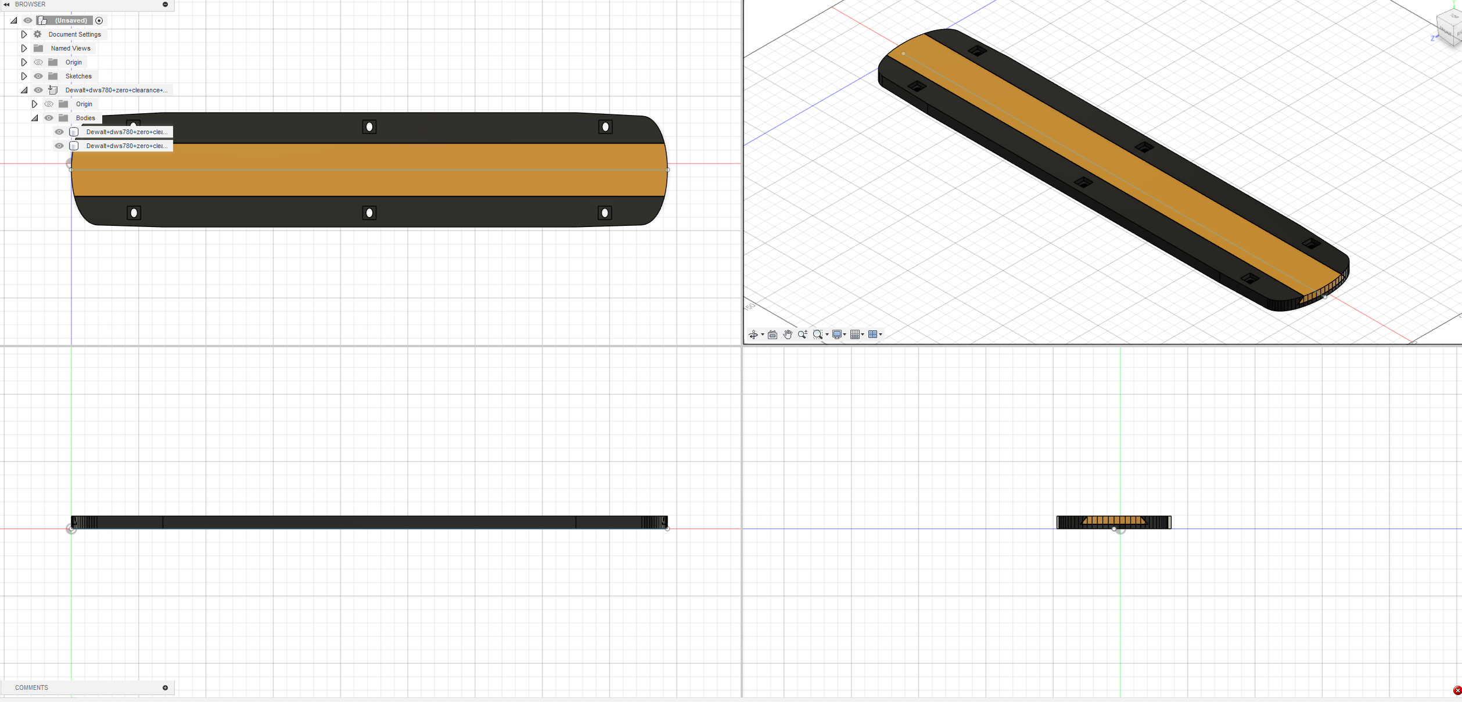Click the red error indicator icon
This screenshot has height=702, width=1462.
click(x=1457, y=690)
